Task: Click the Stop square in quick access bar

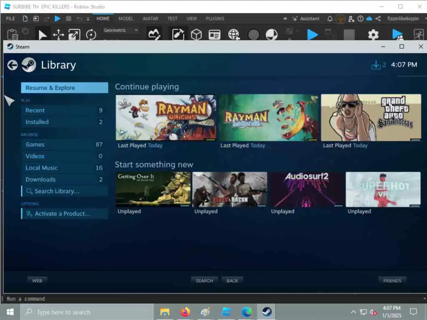Action: coord(69,18)
